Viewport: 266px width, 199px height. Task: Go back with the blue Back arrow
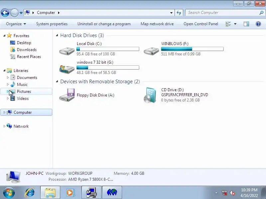(x=5, y=13)
